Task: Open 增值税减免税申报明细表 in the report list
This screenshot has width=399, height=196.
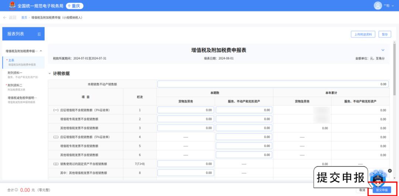Action: point(22,98)
